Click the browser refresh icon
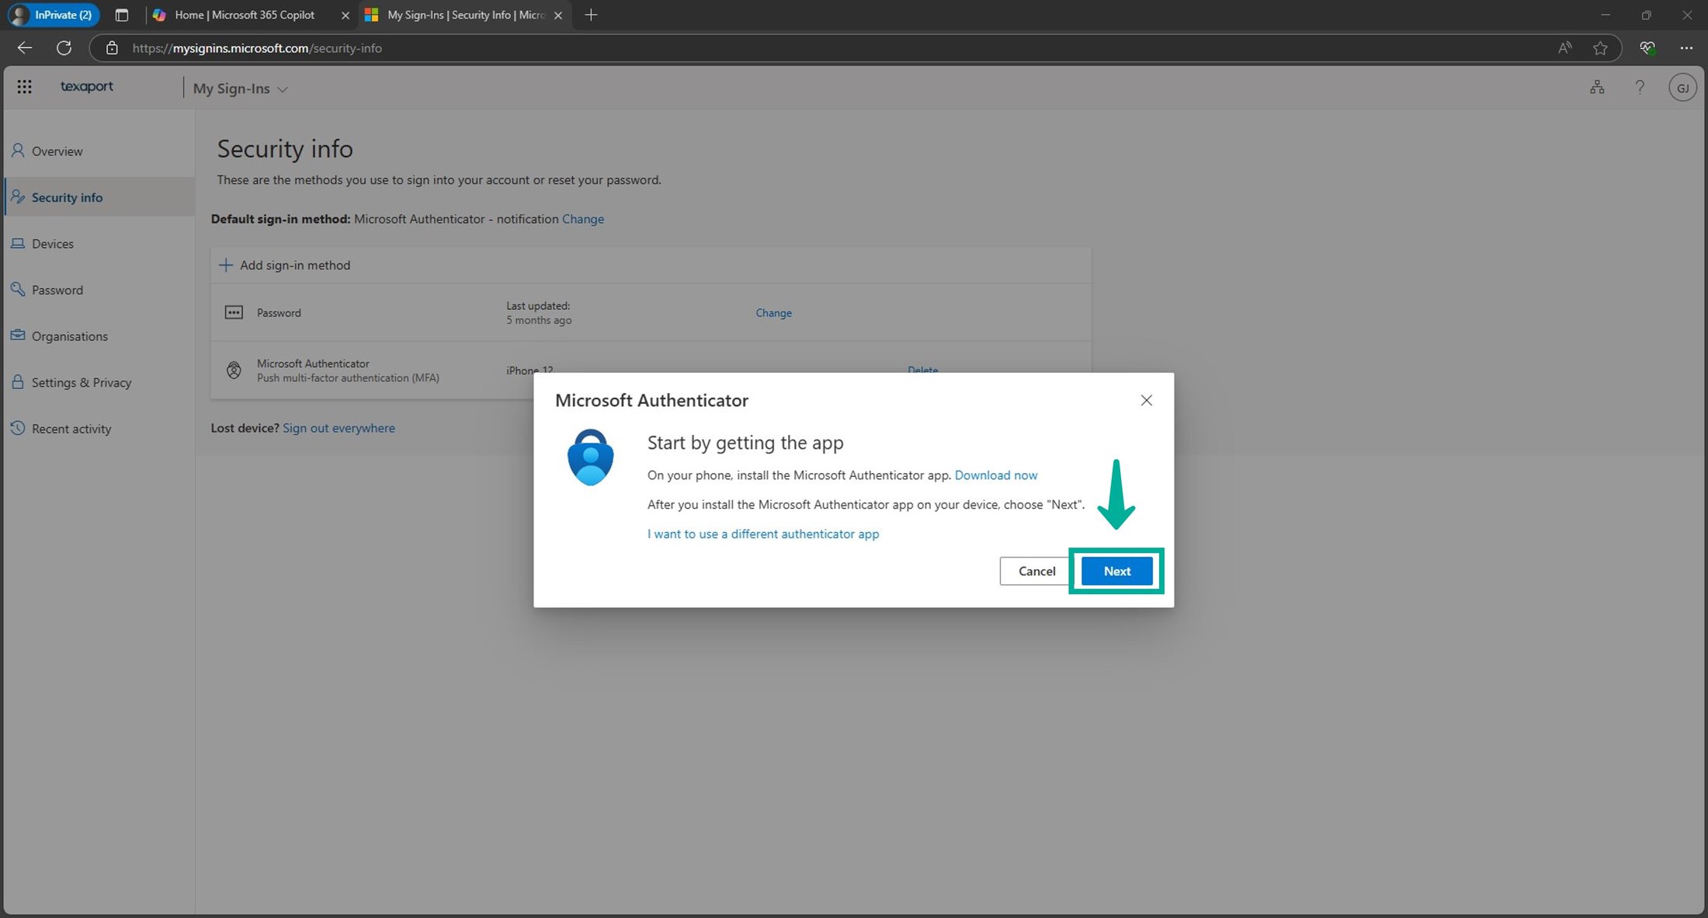This screenshot has height=918, width=1708. tap(64, 47)
